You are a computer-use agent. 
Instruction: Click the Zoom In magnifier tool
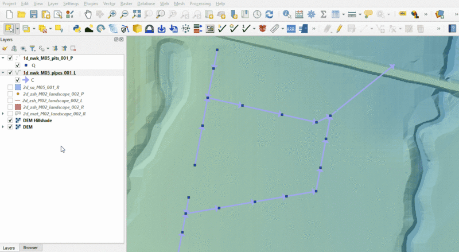click(x=112, y=14)
